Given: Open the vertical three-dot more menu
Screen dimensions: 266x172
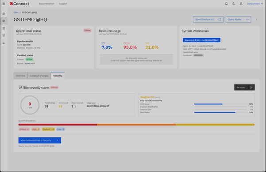Looking at the screenshot, I should click(257, 20).
